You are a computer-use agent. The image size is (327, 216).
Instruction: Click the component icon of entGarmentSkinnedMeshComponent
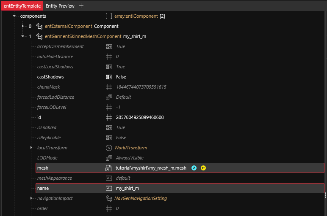tap(39, 36)
